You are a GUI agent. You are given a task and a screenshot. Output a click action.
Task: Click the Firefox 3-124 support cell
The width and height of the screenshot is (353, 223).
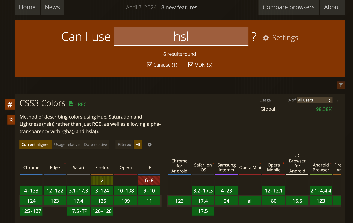click(102, 191)
